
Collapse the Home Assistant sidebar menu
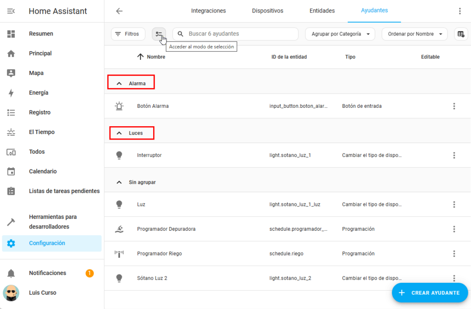pyautogui.click(x=11, y=11)
